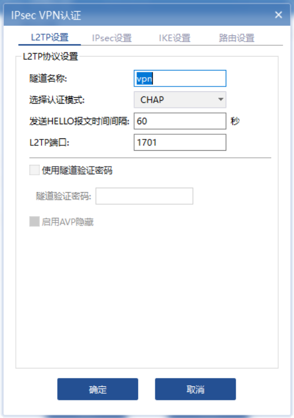Expand the authentication mode dropdown arrow

pos(220,99)
